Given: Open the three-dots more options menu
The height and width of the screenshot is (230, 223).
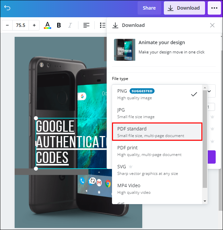Looking at the screenshot, I should click(x=214, y=8).
